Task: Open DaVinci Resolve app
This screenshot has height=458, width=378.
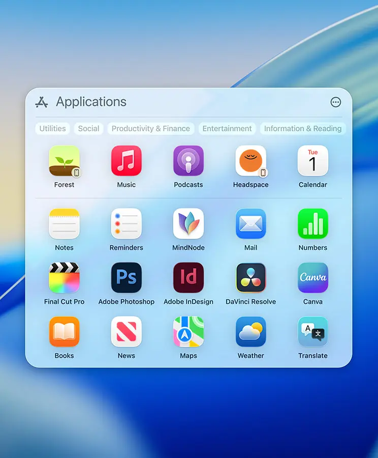Action: pos(250,278)
